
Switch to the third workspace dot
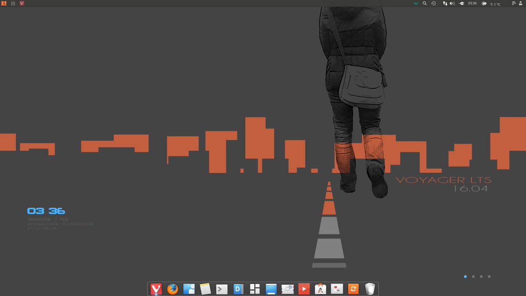(481, 276)
